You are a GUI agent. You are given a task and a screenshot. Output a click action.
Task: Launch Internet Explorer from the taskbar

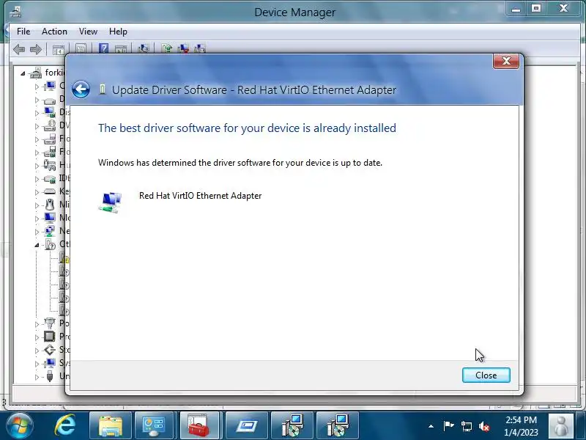tap(65, 426)
